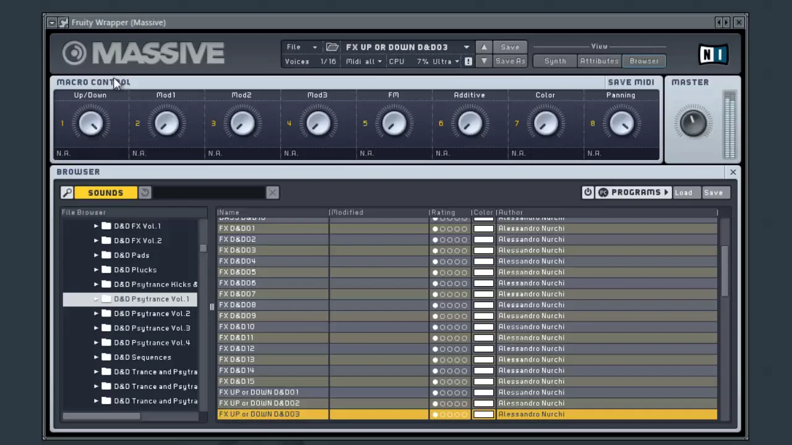
Task: Sort the list by Name column
Action: pyautogui.click(x=272, y=213)
